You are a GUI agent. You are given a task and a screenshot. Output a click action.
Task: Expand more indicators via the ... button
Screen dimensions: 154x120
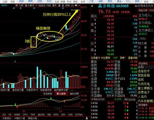click(72, 90)
